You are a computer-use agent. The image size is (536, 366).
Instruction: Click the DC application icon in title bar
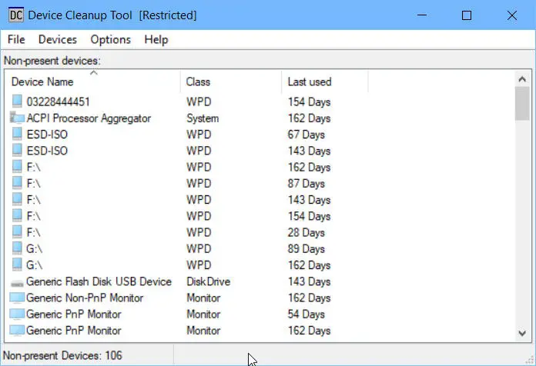pos(16,15)
